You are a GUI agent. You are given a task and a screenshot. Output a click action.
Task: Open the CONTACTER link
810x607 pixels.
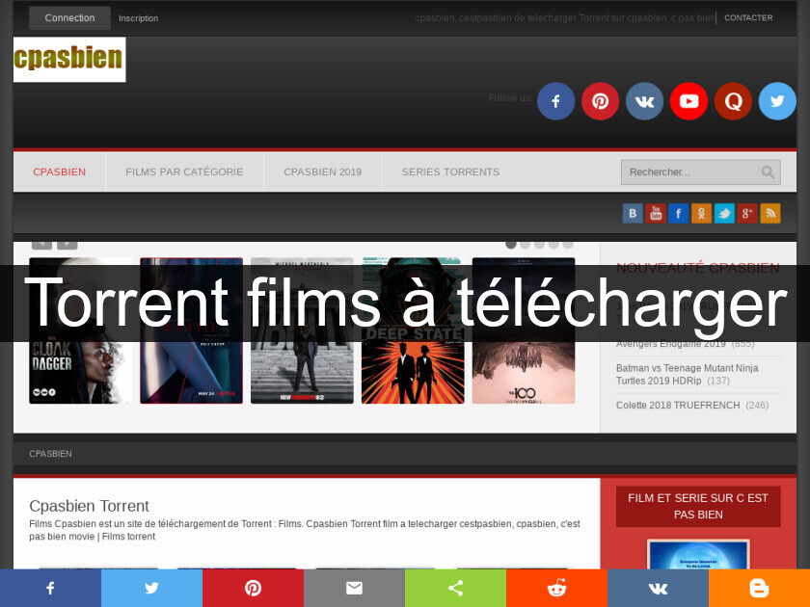tap(748, 18)
